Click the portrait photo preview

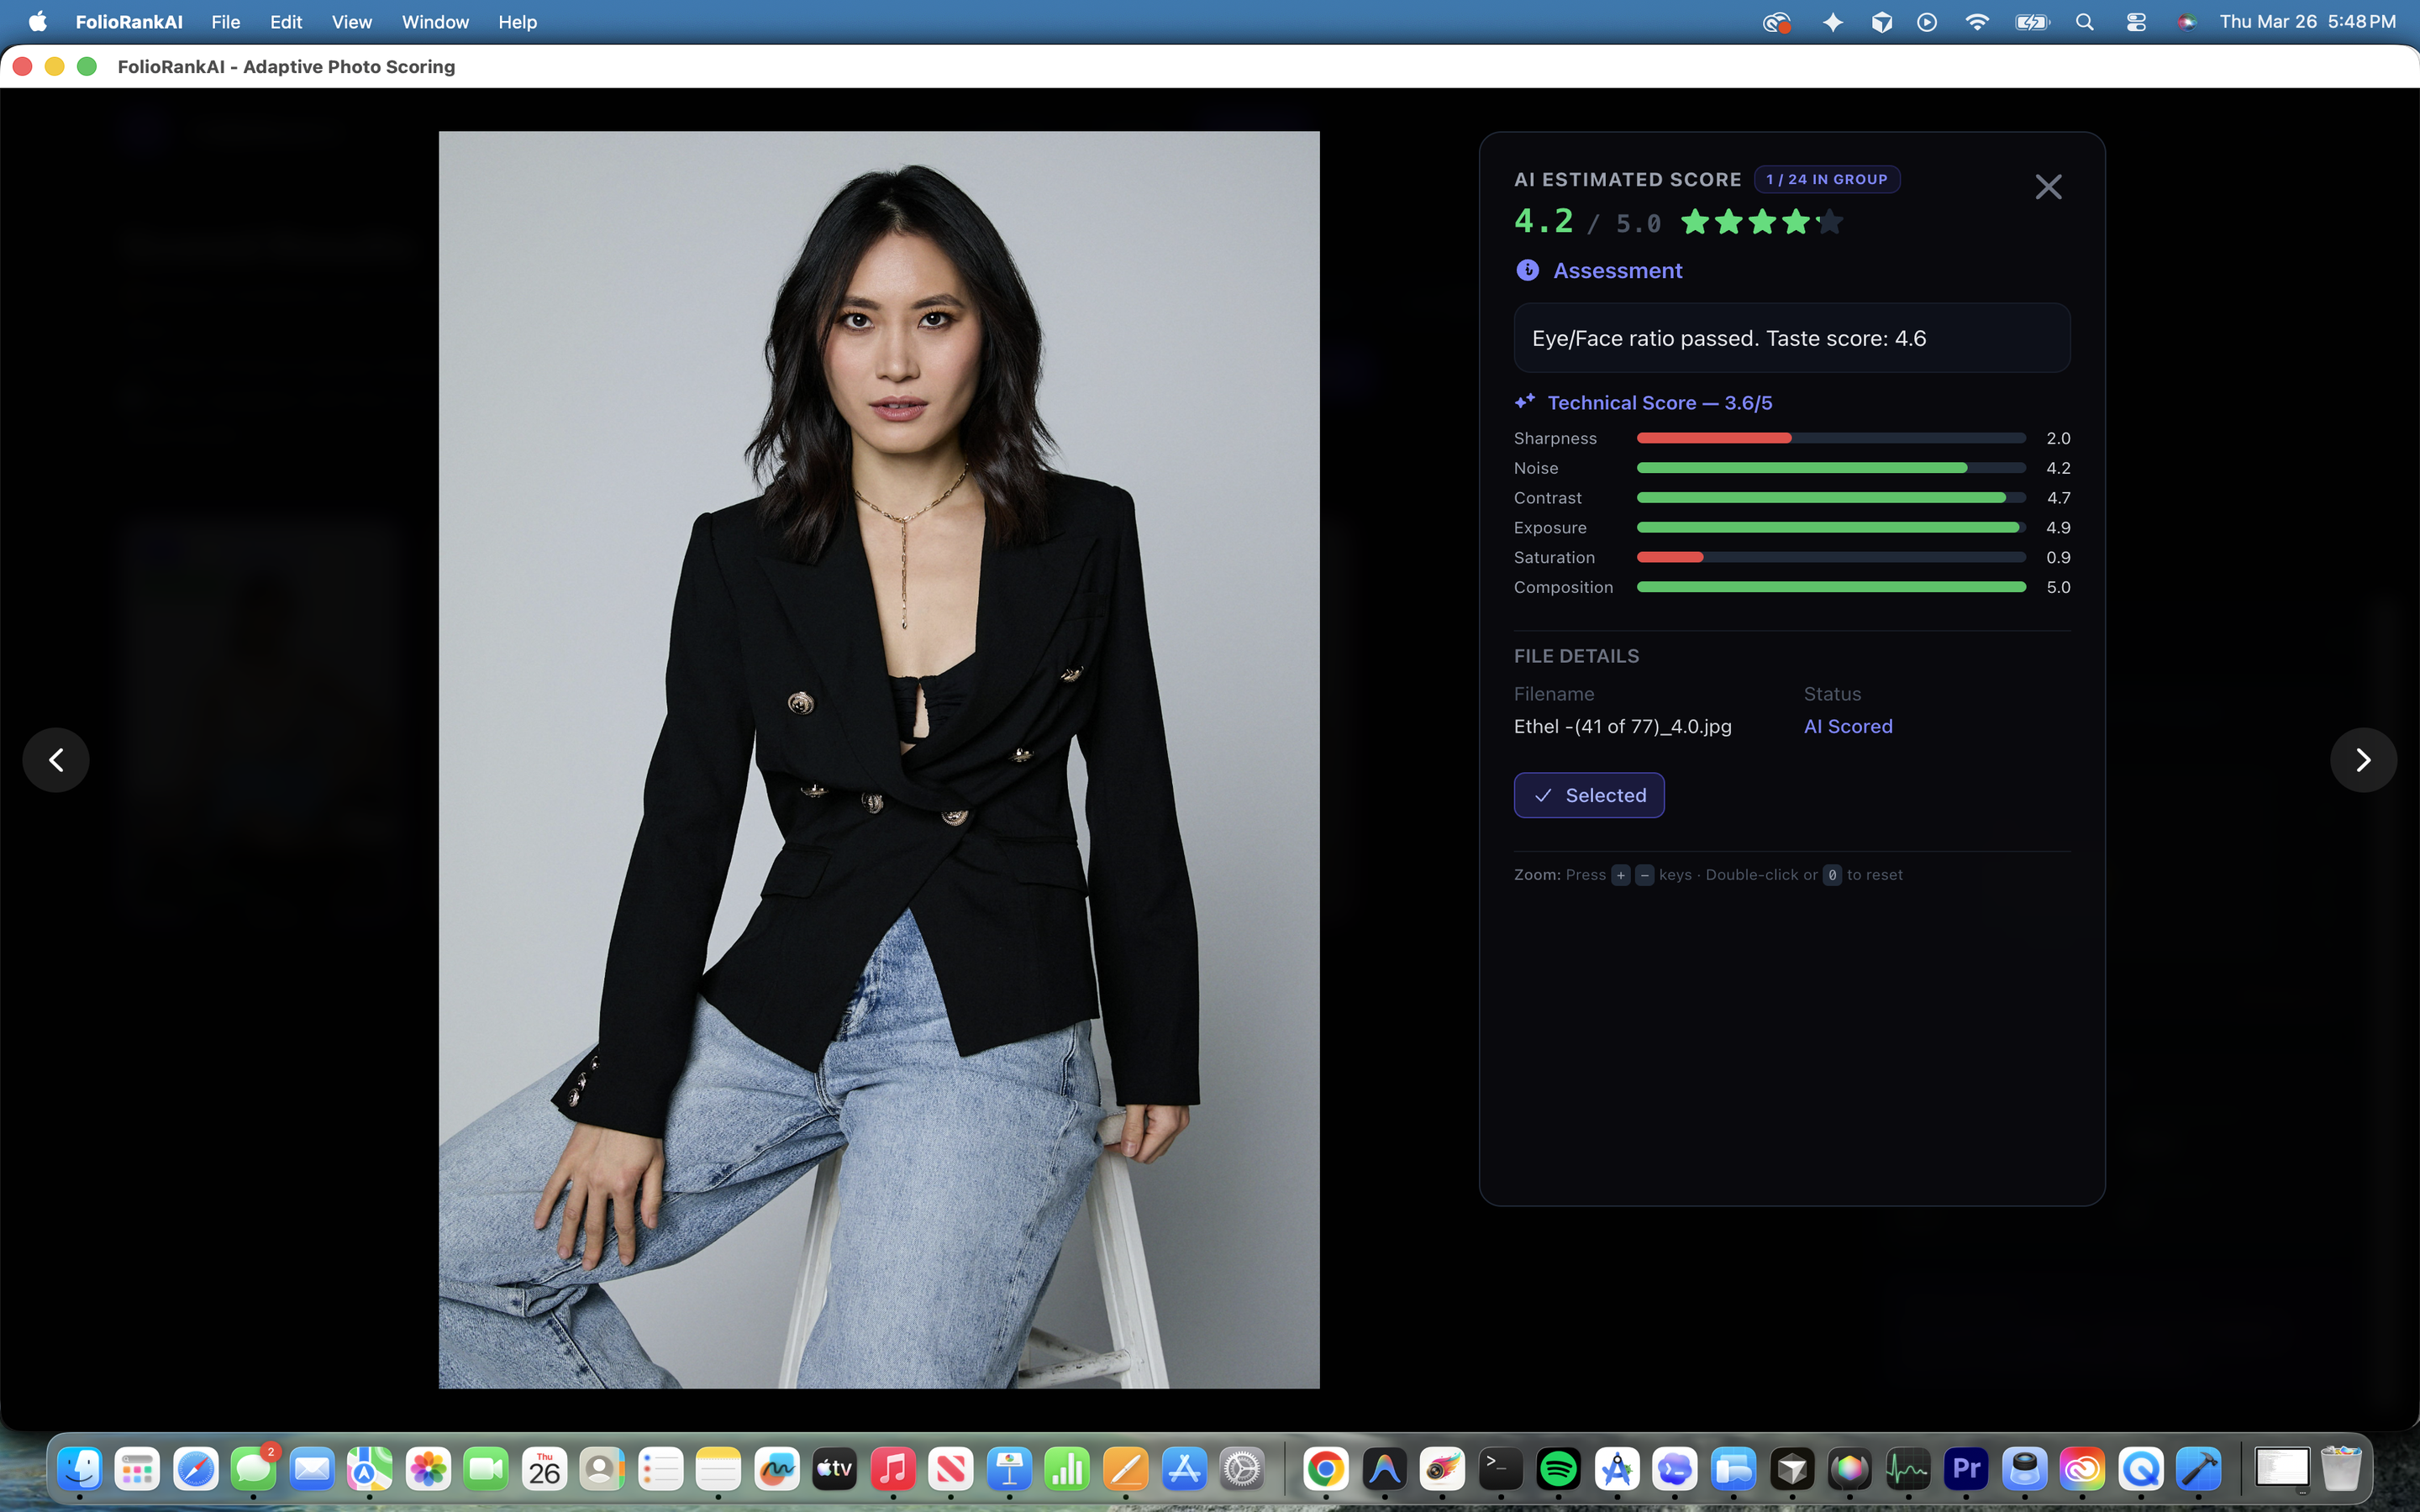coord(879,760)
